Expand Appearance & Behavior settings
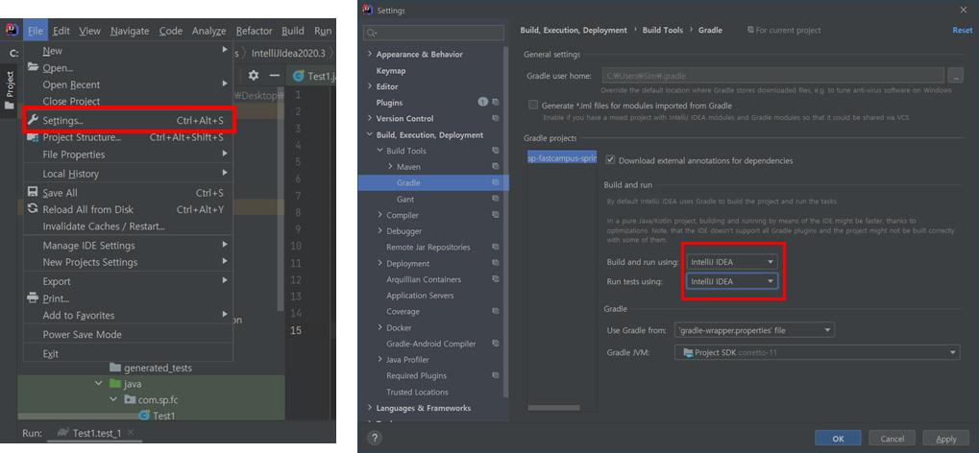The width and height of the screenshot is (979, 453). click(370, 55)
